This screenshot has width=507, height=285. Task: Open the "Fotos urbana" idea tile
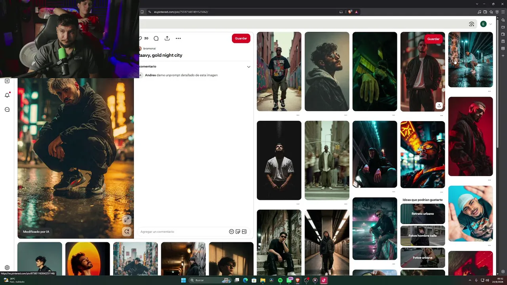click(423, 258)
